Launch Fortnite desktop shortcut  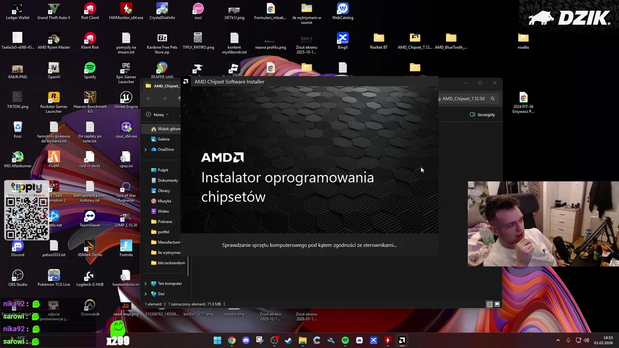[126, 248]
